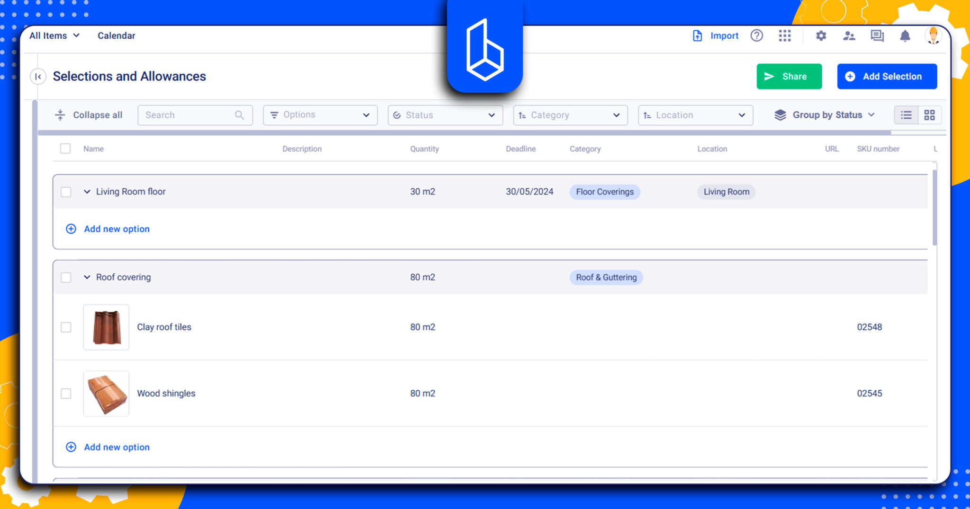This screenshot has height=509, width=970.
Task: Open the chat messages icon
Action: (x=877, y=36)
